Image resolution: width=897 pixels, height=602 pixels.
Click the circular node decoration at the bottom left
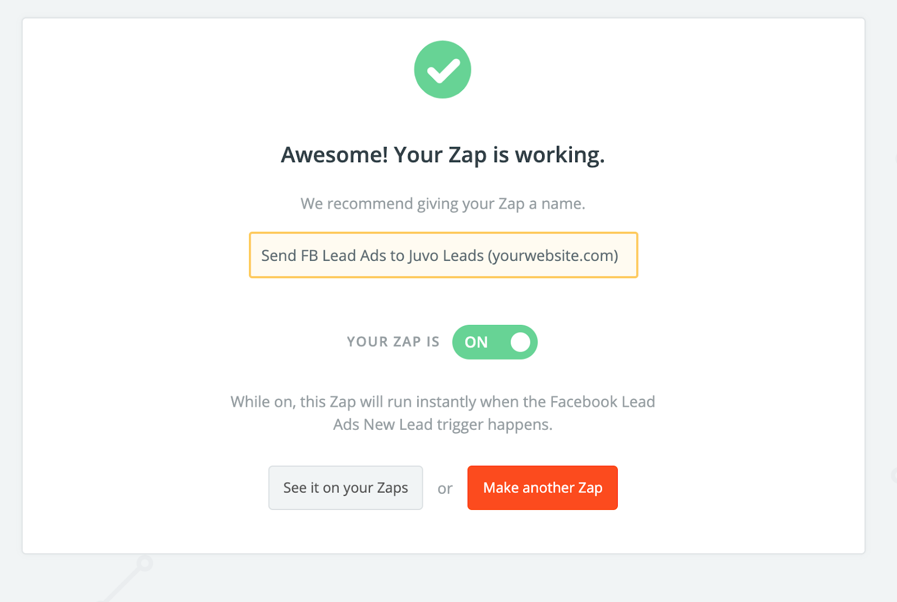pos(145,563)
